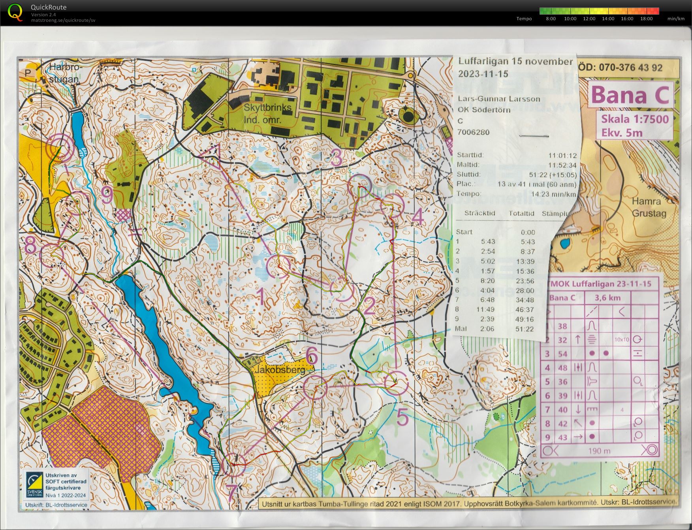Click the Tempo legend label
The width and height of the screenshot is (692, 530).
(524, 19)
